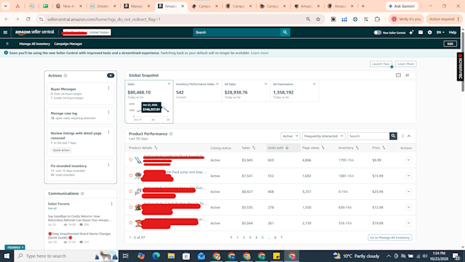This screenshot has width=465, height=262.
Task: Expand the Ad Sales card dropdown
Action: [x=266, y=84]
